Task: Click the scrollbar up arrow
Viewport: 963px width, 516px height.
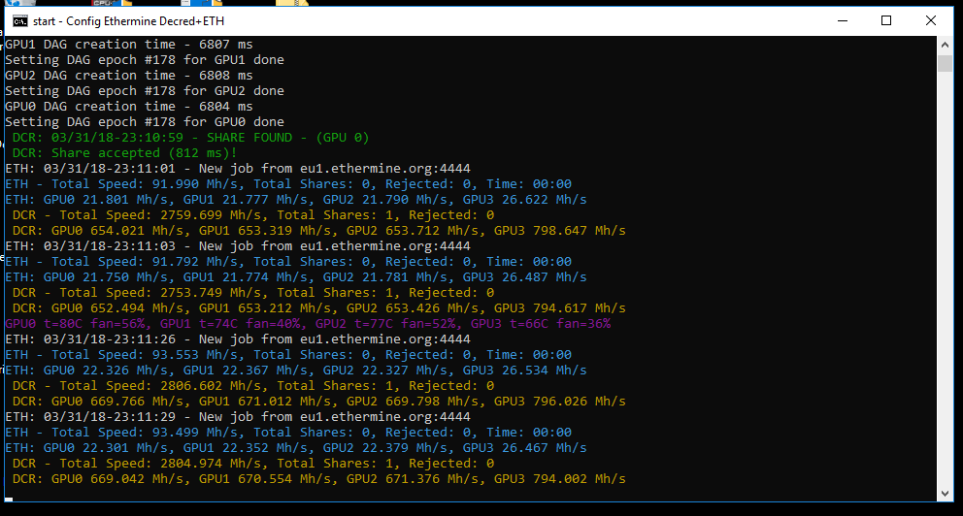Action: [x=945, y=45]
